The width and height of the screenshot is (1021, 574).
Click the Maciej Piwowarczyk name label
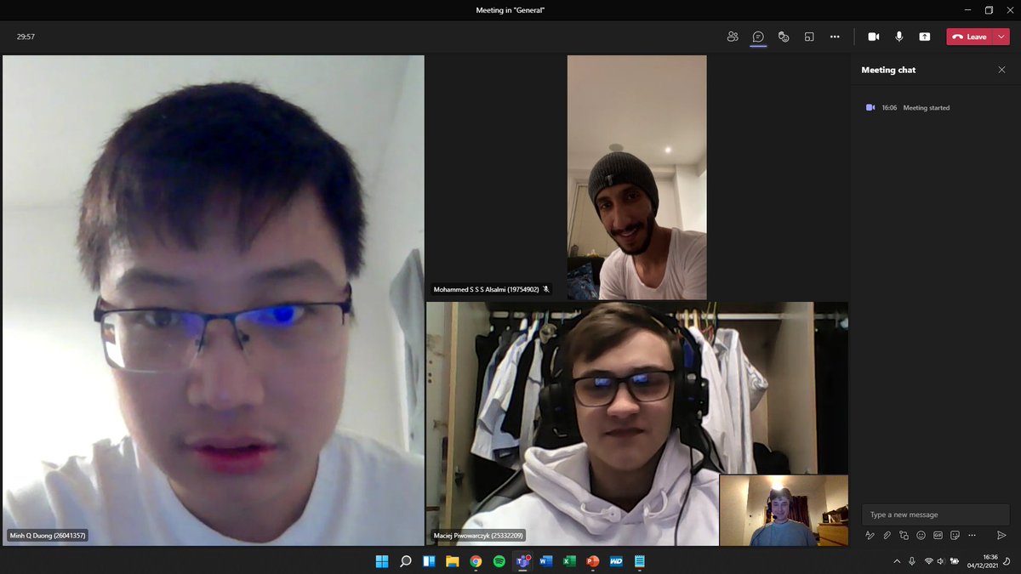click(x=478, y=536)
